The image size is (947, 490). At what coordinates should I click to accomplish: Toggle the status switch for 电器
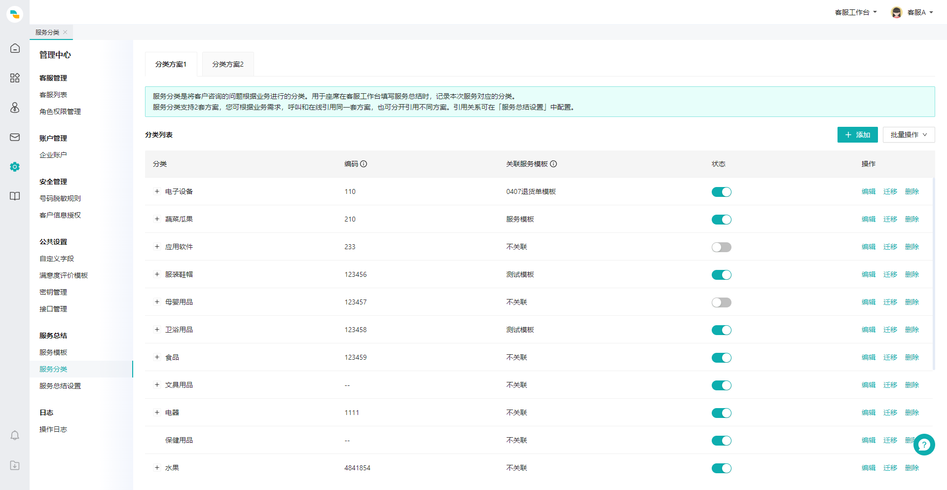point(721,413)
